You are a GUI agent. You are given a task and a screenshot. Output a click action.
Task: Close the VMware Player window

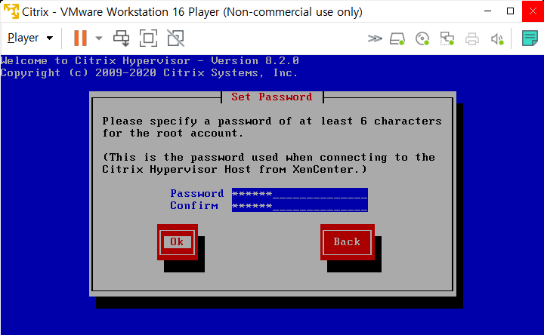[533, 11]
